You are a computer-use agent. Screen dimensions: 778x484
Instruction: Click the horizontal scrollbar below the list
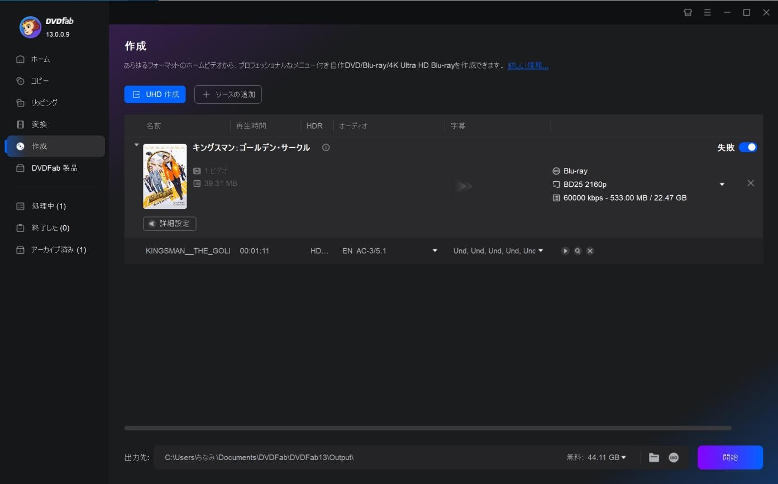[x=428, y=428]
